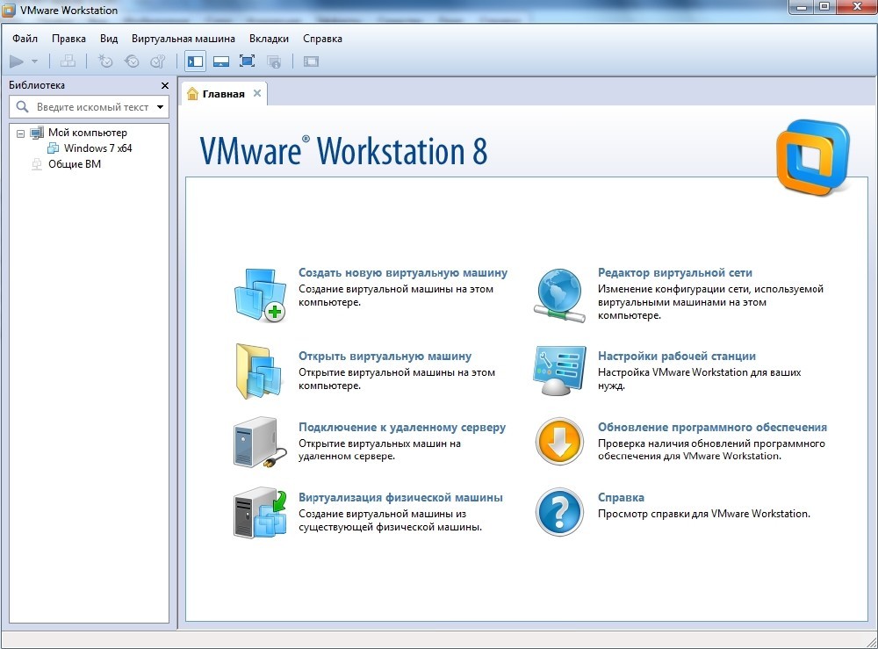Click the Справка link on the home page
Image resolution: width=878 pixels, height=649 pixels.
(621, 497)
